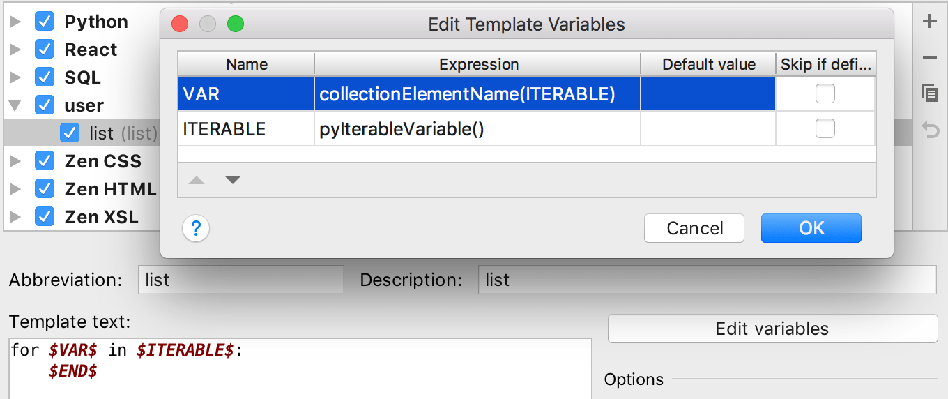Click the Name column header
This screenshot has height=399, width=948.
[x=246, y=64]
